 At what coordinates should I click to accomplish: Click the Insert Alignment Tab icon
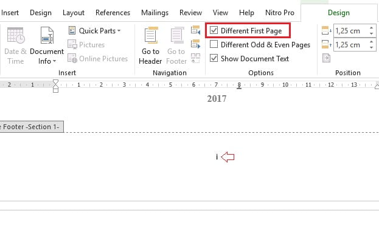pos(326,58)
